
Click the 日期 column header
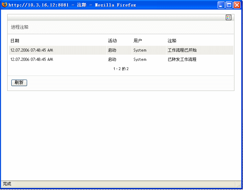15,41
